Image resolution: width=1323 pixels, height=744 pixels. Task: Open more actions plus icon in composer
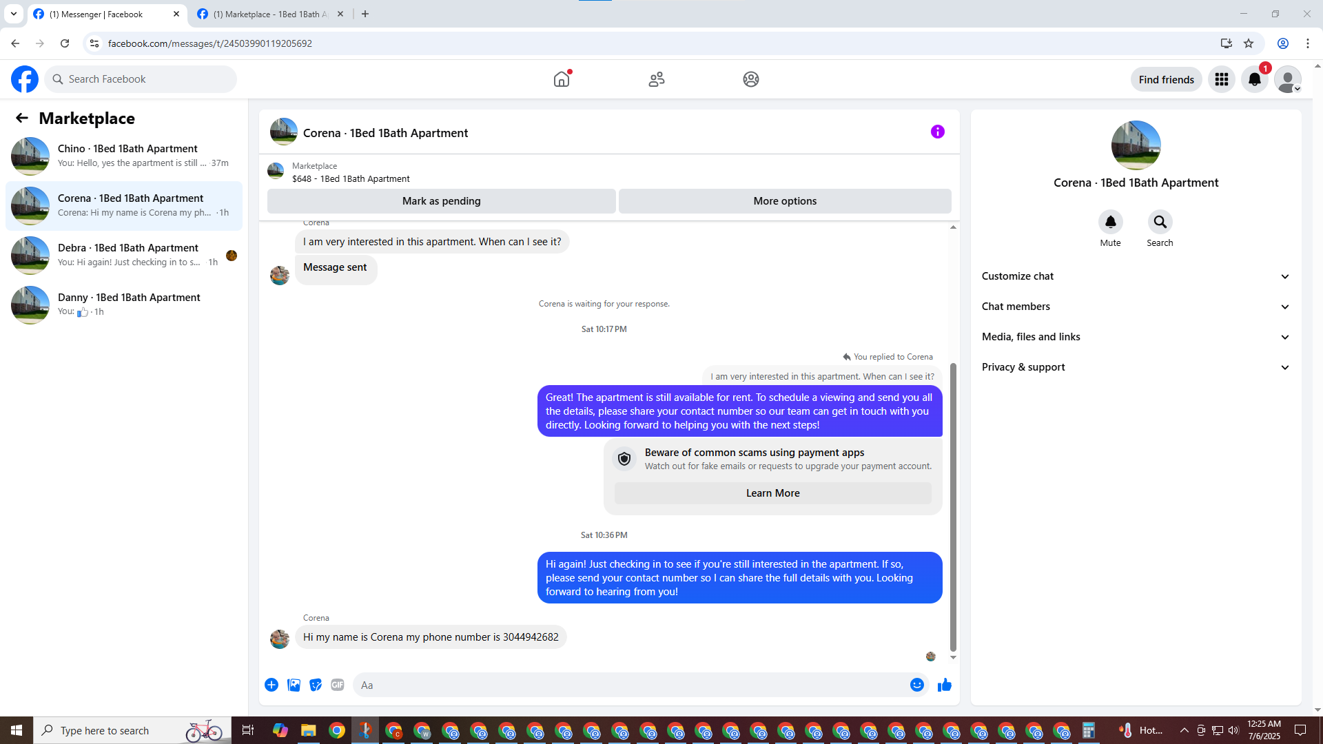tap(271, 685)
